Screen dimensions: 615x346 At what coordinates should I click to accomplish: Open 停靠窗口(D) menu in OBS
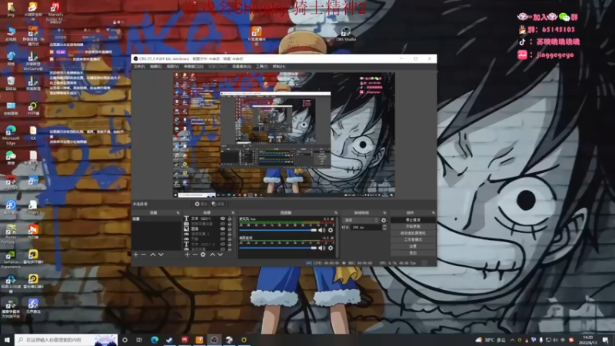[x=194, y=67]
